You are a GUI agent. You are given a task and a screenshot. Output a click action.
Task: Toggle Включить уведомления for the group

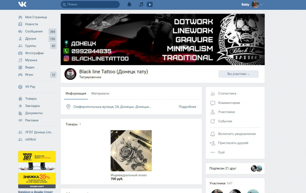237,134
